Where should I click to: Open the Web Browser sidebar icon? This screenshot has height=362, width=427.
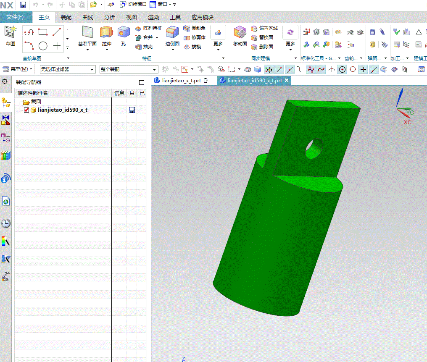[x=6, y=201]
